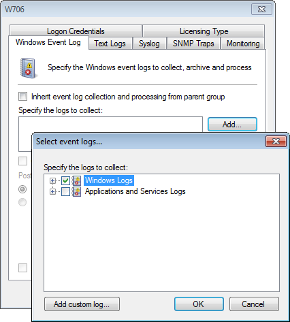Go to the SNMP Traps tab
290x322 pixels.
193,44
